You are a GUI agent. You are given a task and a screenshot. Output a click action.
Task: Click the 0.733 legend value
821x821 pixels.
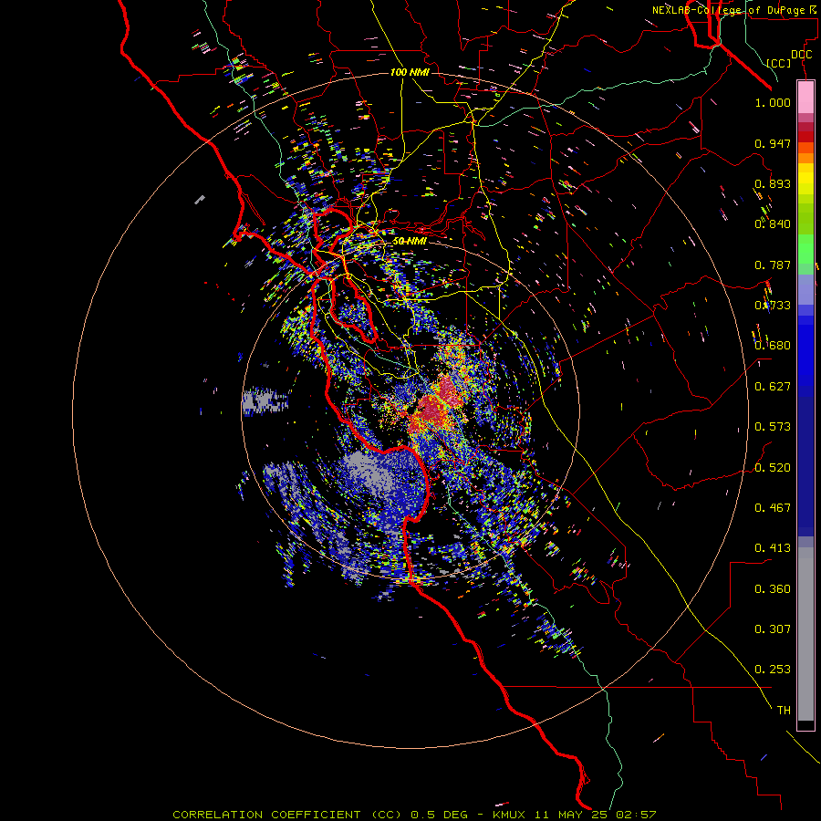coord(773,306)
